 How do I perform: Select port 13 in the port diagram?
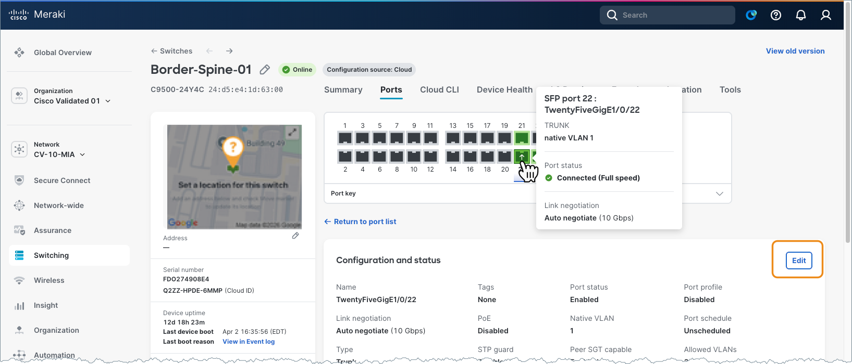click(x=453, y=138)
